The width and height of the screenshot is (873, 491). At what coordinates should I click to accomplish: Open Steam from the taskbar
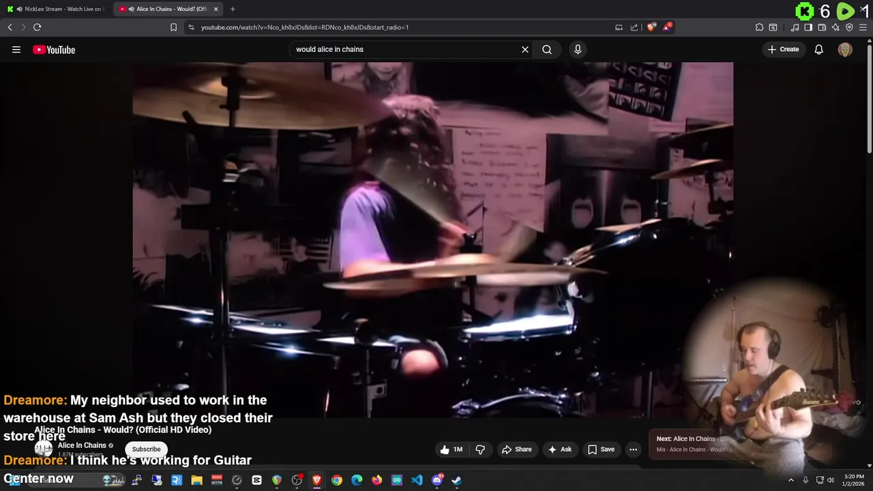click(x=457, y=480)
